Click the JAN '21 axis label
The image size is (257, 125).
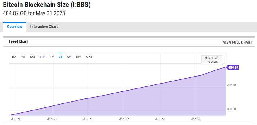(52, 119)
